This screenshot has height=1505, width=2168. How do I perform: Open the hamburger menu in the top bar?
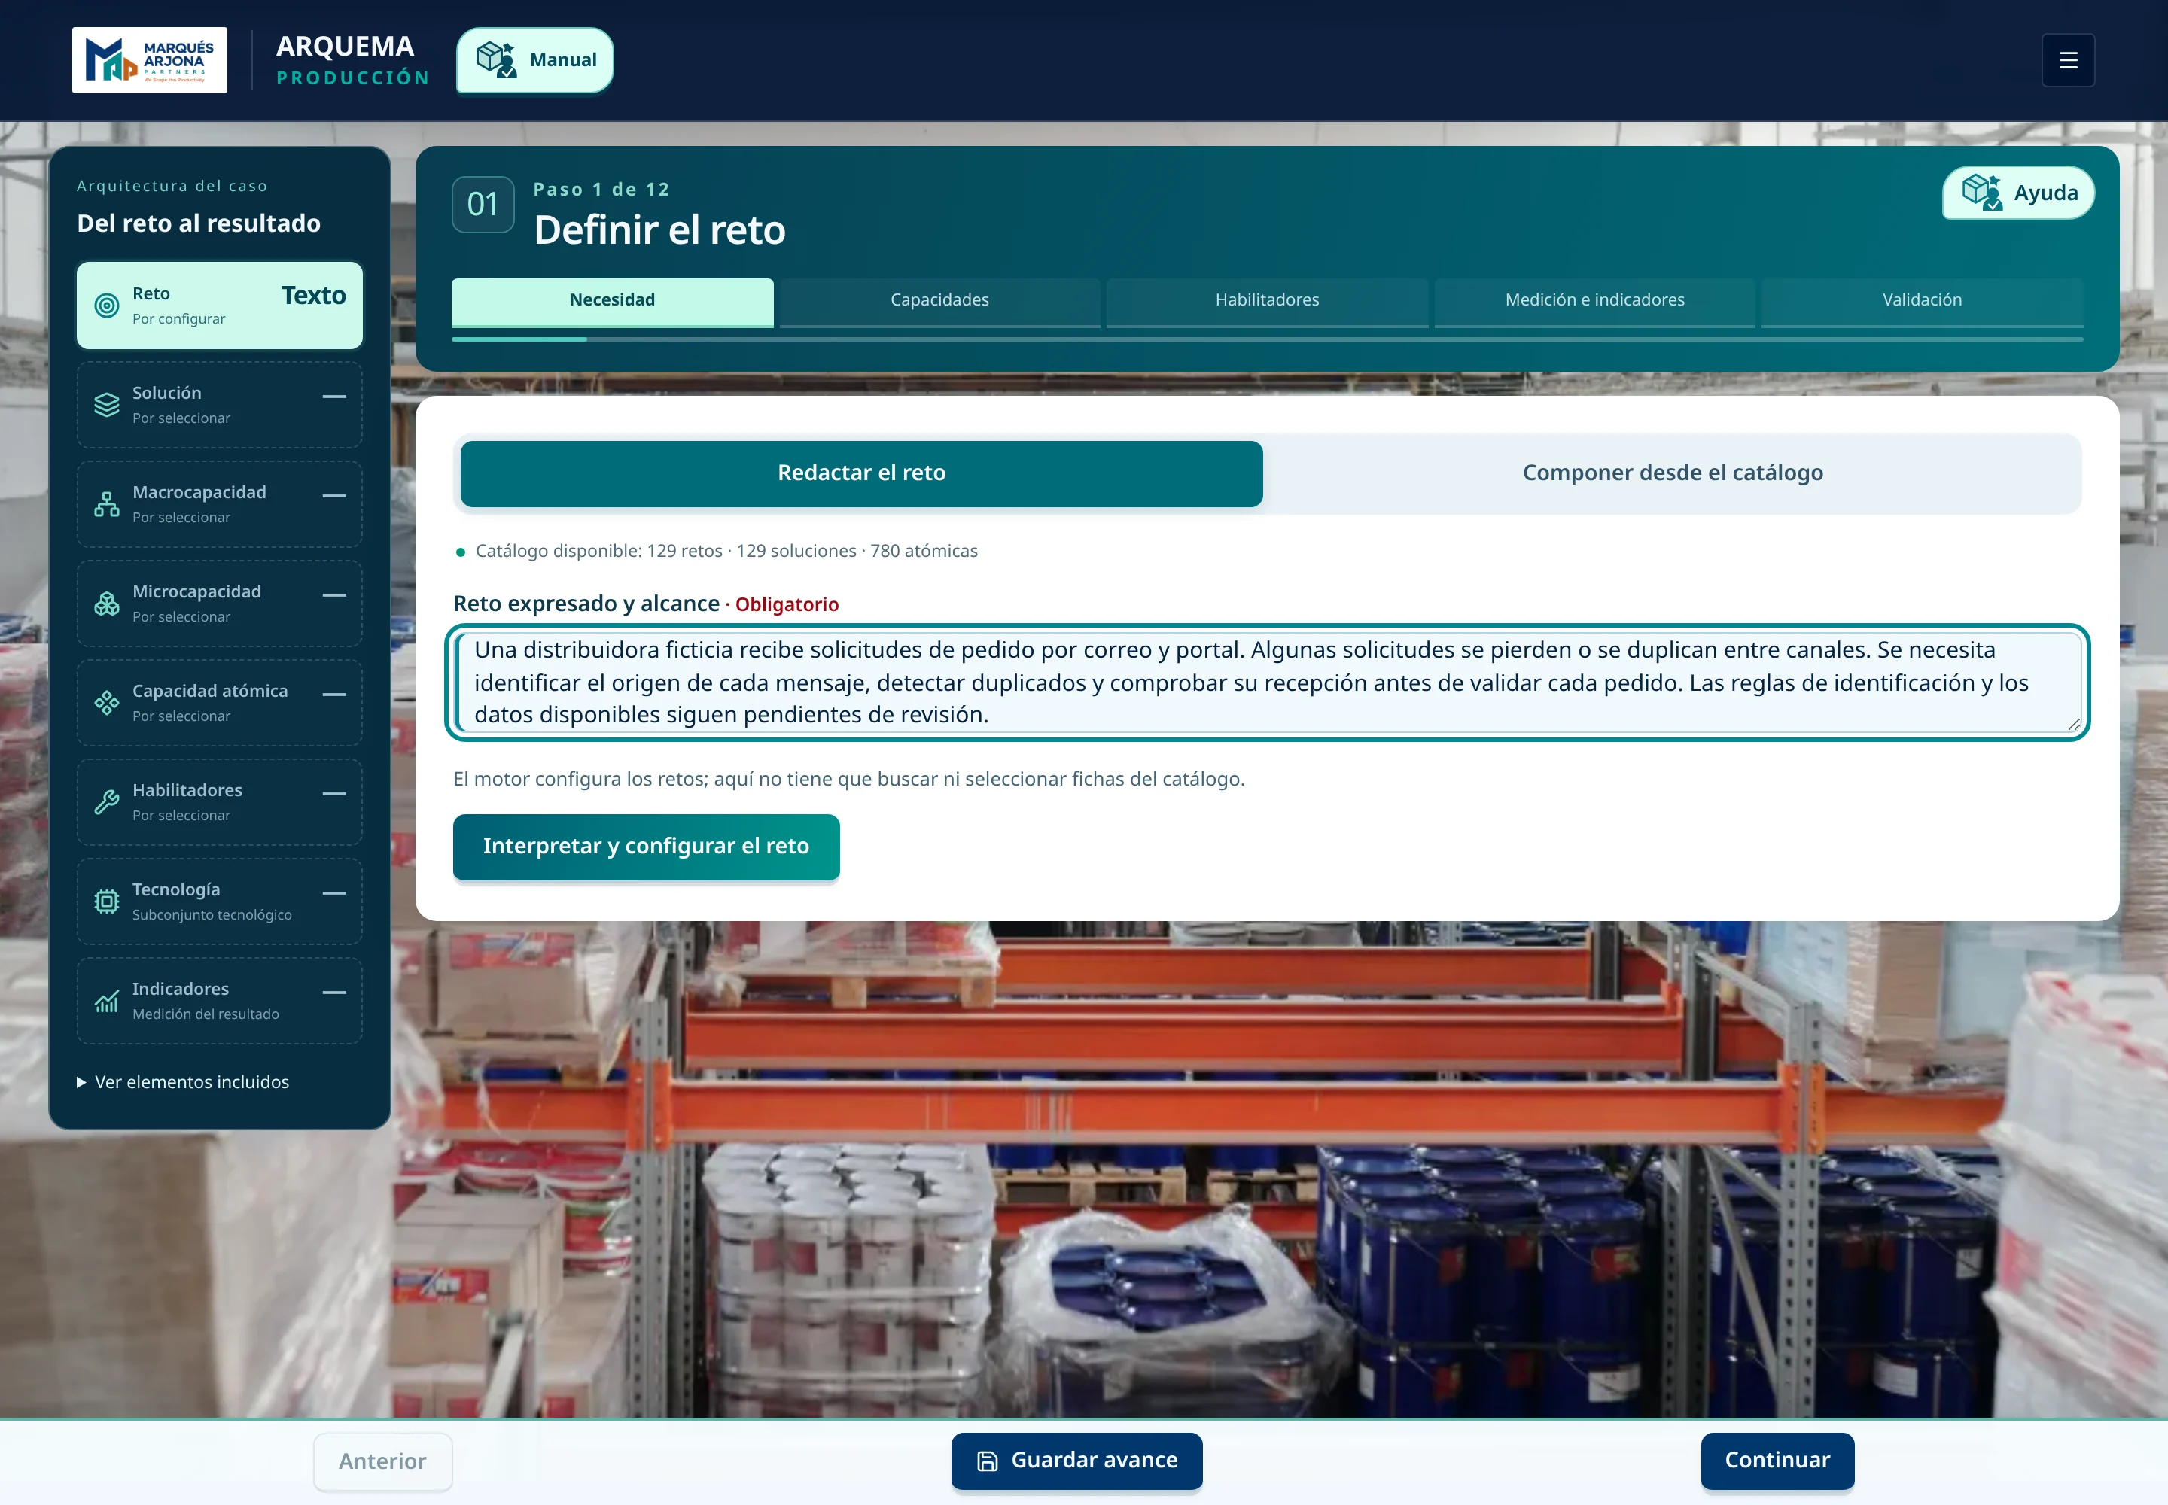2067,60
